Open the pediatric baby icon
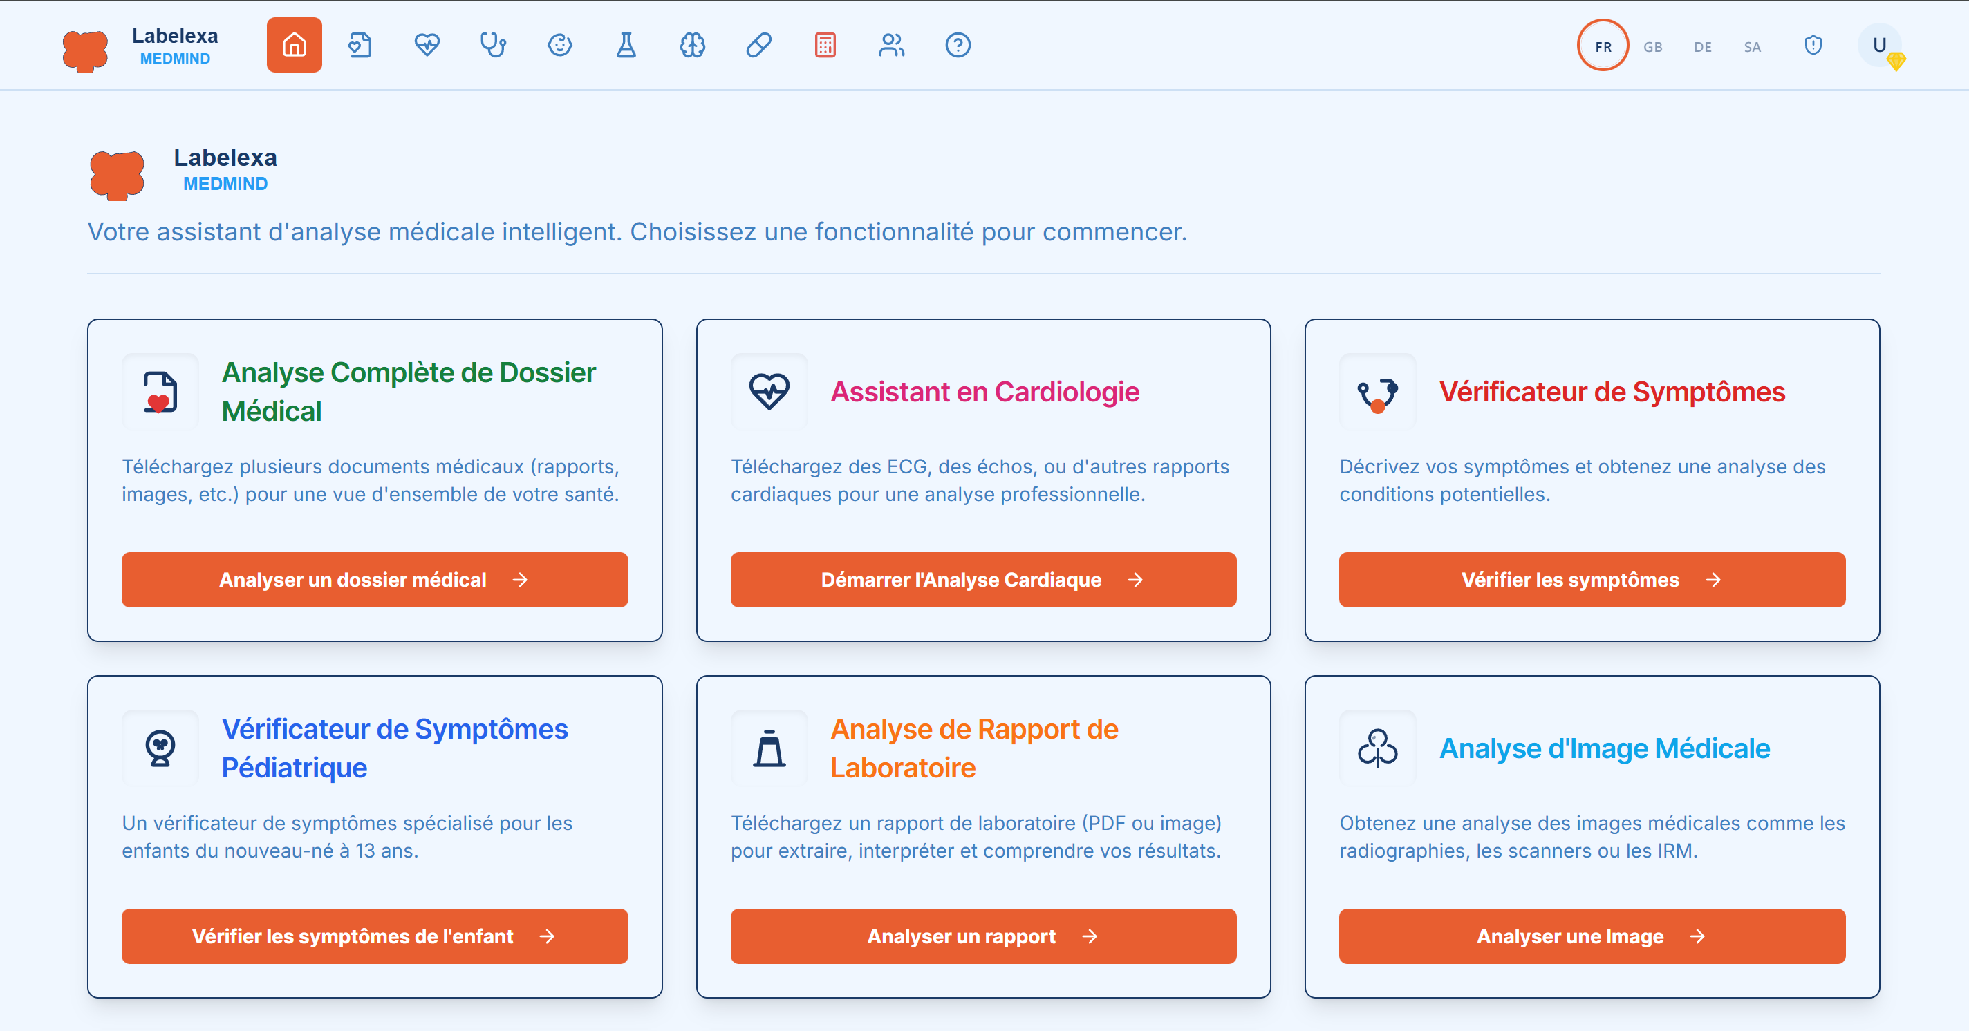Image resolution: width=1969 pixels, height=1031 pixels. pyautogui.click(x=559, y=45)
